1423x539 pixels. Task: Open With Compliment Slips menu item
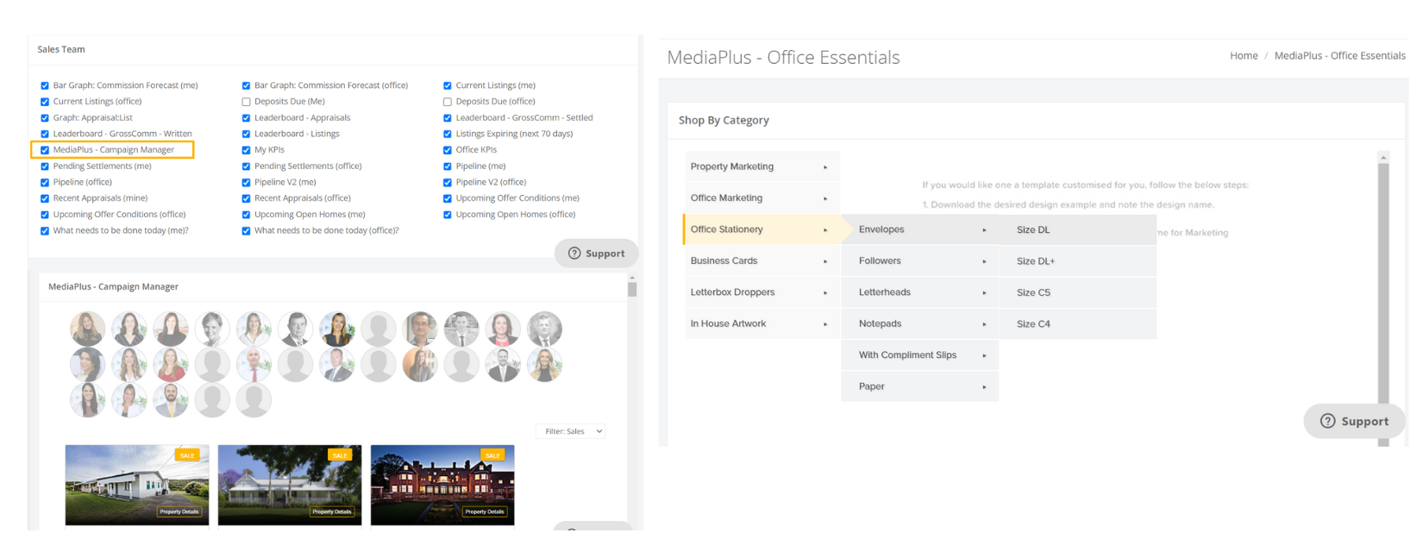pos(919,354)
